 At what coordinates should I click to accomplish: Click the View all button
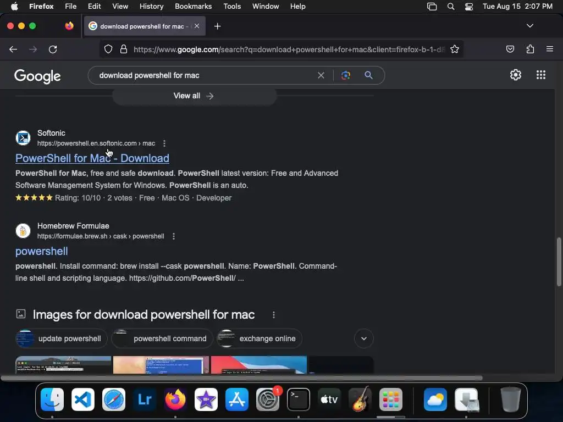click(x=194, y=96)
